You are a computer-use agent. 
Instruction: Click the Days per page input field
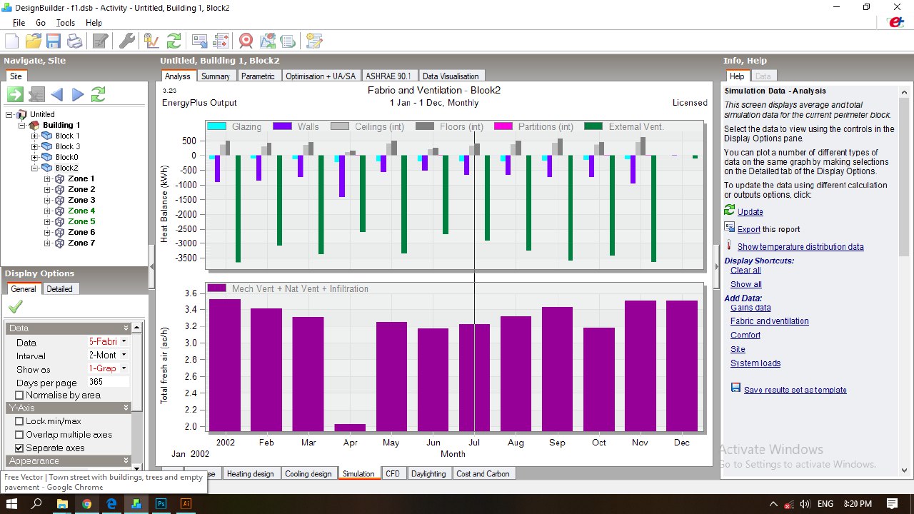click(x=108, y=382)
